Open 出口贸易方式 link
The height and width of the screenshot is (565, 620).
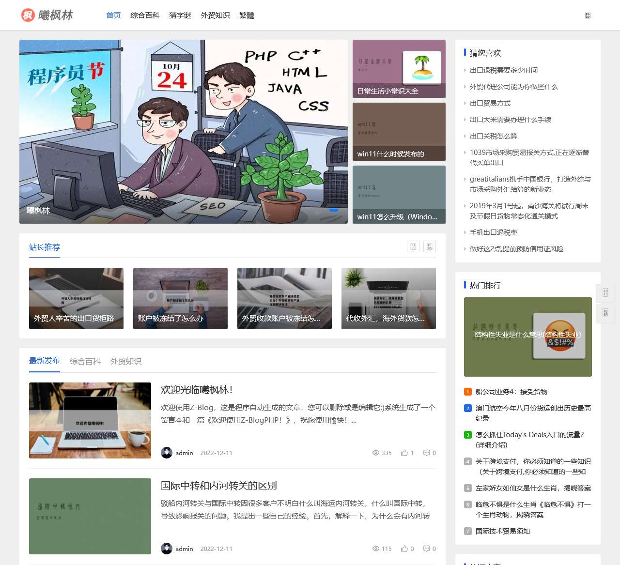[x=490, y=103]
